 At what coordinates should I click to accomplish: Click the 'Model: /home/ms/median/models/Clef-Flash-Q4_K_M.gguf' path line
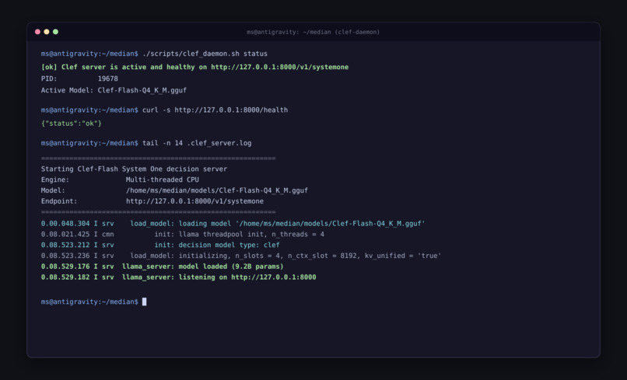pyautogui.click(x=174, y=190)
